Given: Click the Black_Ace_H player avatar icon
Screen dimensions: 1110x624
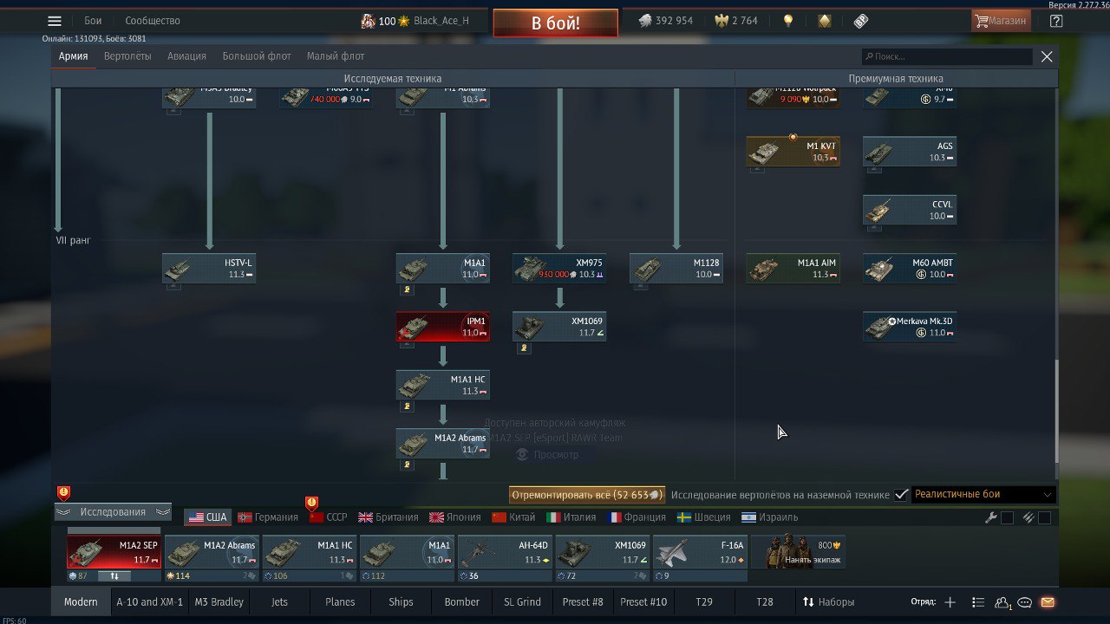Looking at the screenshot, I should coord(368,21).
